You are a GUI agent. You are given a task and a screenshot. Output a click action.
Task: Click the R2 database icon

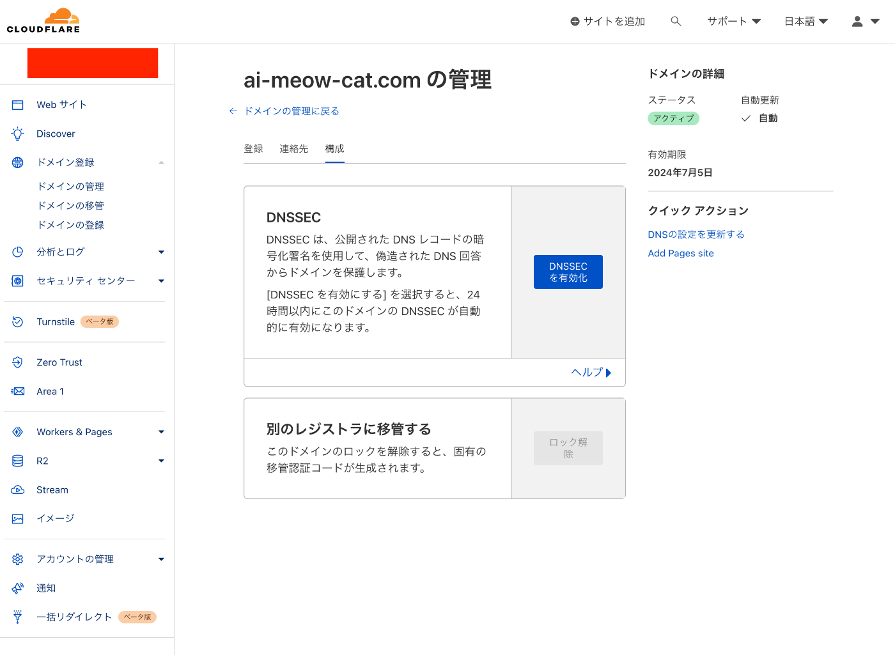coord(18,461)
